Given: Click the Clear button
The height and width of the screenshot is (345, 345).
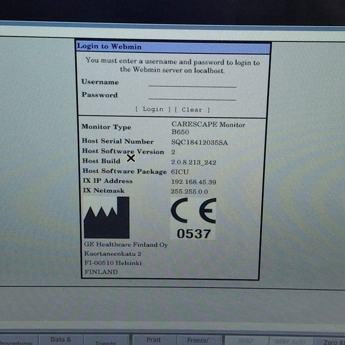Looking at the screenshot, I should click(192, 109).
